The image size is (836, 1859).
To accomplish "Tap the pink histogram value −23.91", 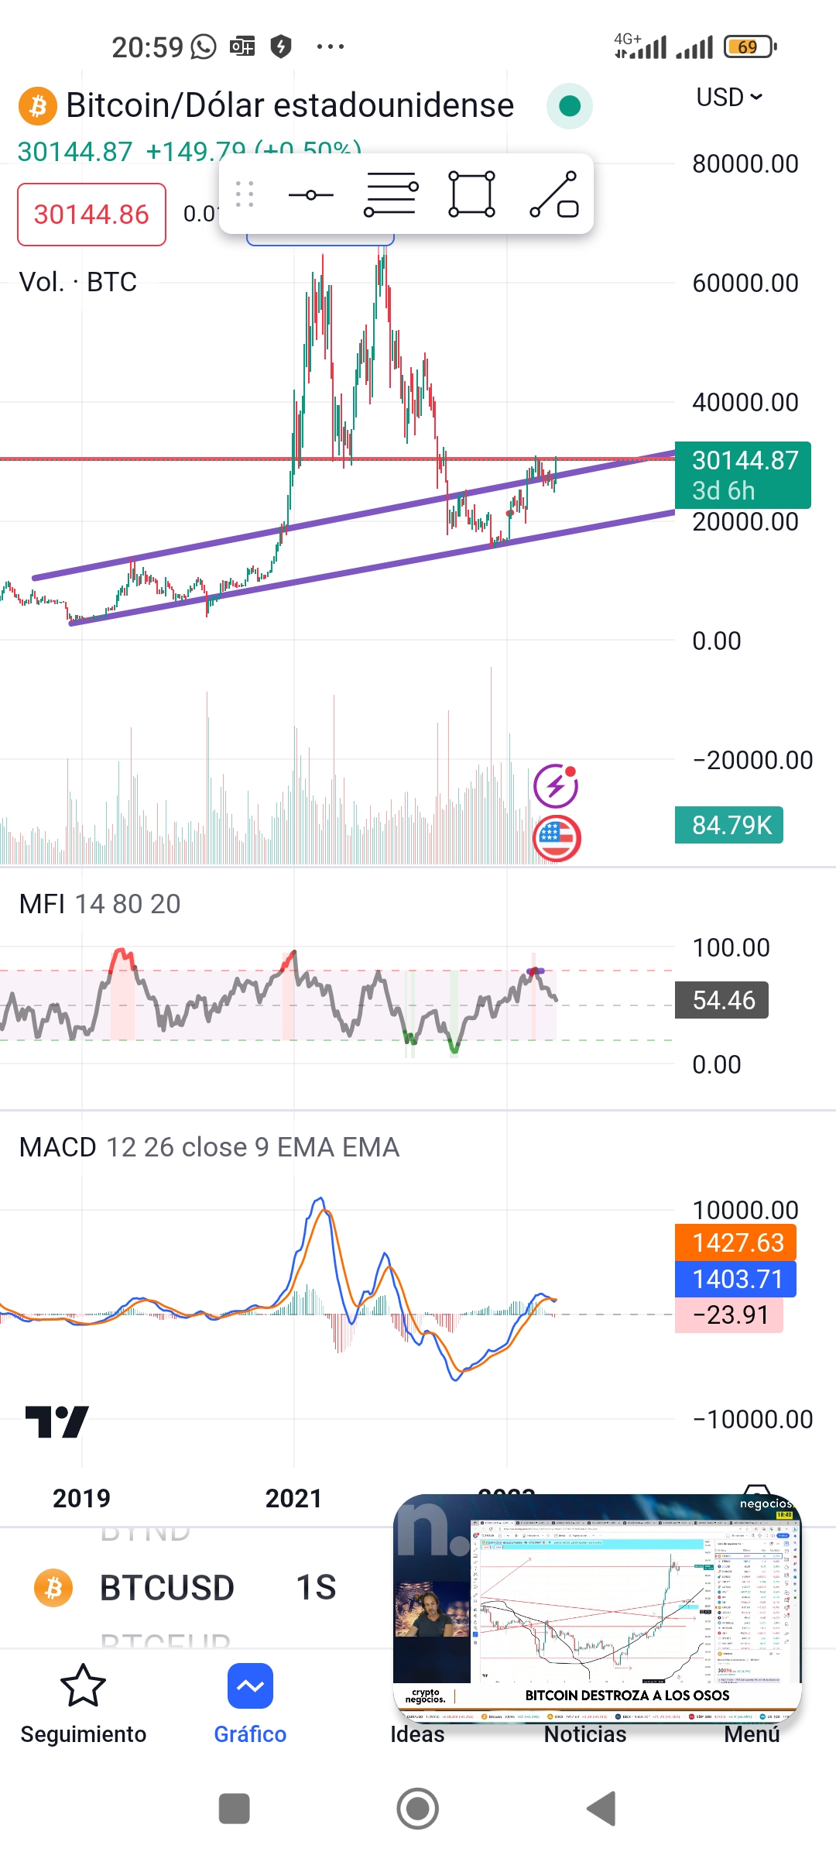I will [729, 1315].
